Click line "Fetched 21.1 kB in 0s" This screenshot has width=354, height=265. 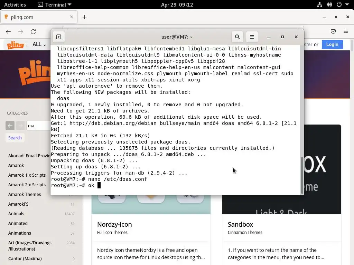pyautogui.click(x=101, y=136)
